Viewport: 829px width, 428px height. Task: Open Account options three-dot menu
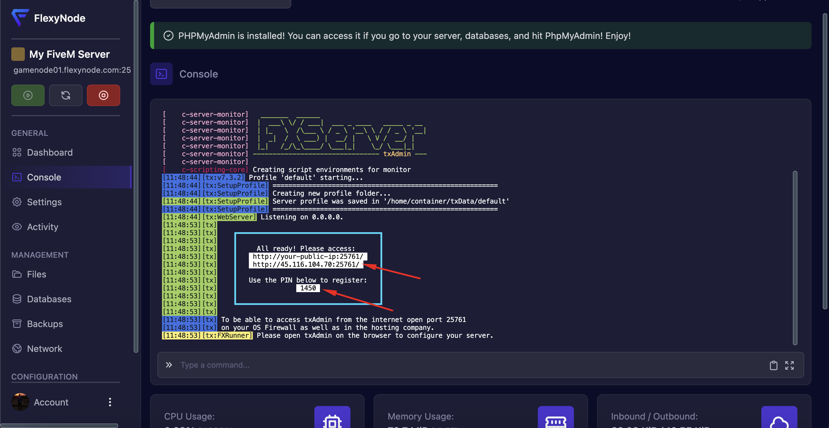click(x=110, y=402)
